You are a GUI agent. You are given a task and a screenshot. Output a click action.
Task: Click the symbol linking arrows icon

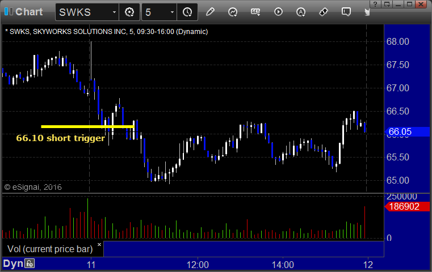tap(324, 12)
